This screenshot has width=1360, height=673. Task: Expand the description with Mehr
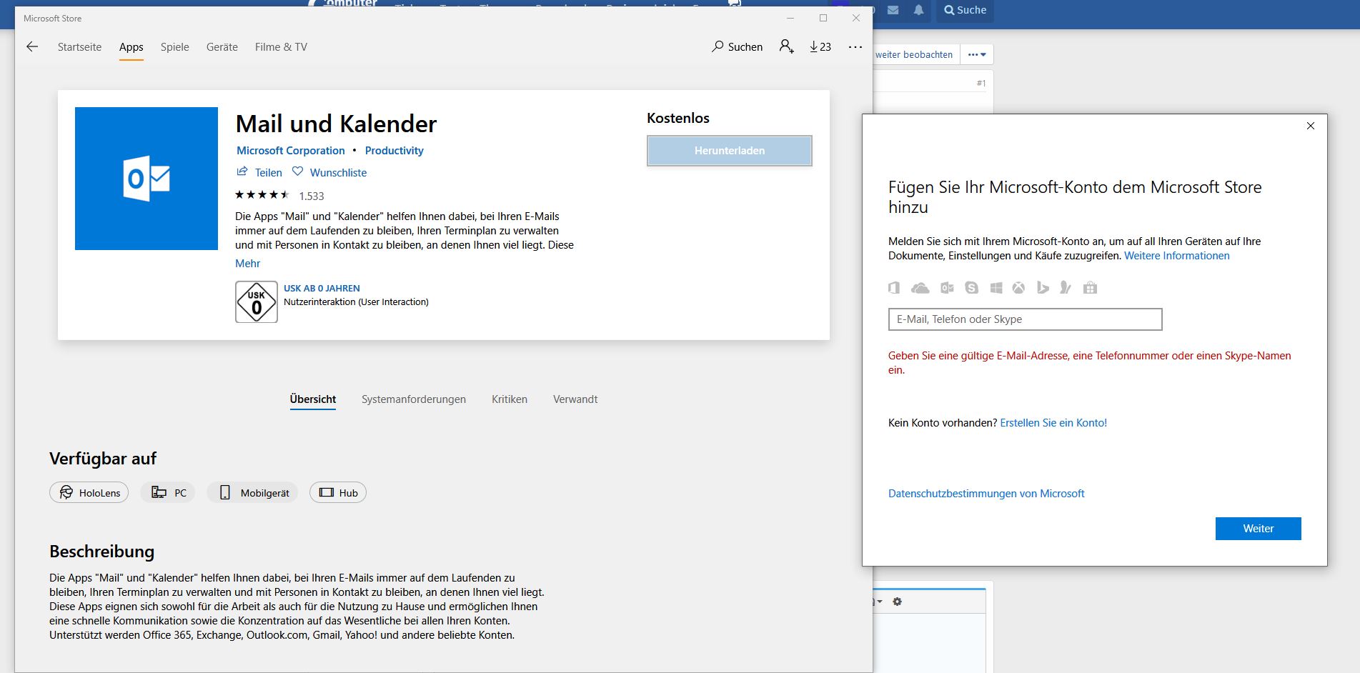[247, 264]
